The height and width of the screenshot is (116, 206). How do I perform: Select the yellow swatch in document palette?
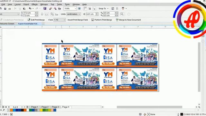pos(41,110)
